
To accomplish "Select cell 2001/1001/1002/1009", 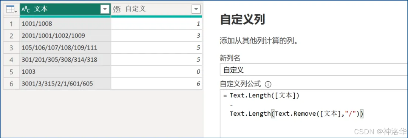I will 65,36.
